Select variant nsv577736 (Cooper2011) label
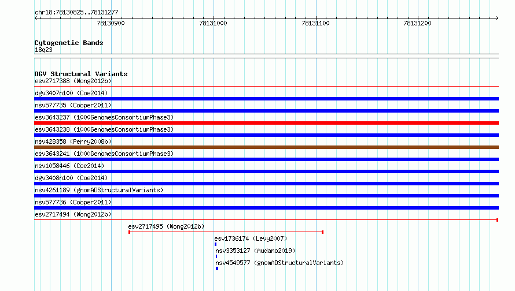 73,202
